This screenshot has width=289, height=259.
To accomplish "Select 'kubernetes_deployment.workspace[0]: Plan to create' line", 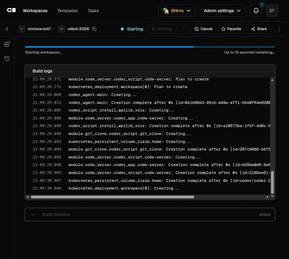I will (128, 87).
